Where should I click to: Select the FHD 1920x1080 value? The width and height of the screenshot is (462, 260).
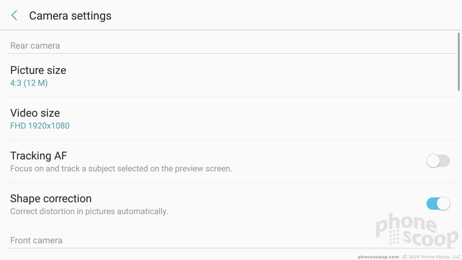[x=40, y=126]
